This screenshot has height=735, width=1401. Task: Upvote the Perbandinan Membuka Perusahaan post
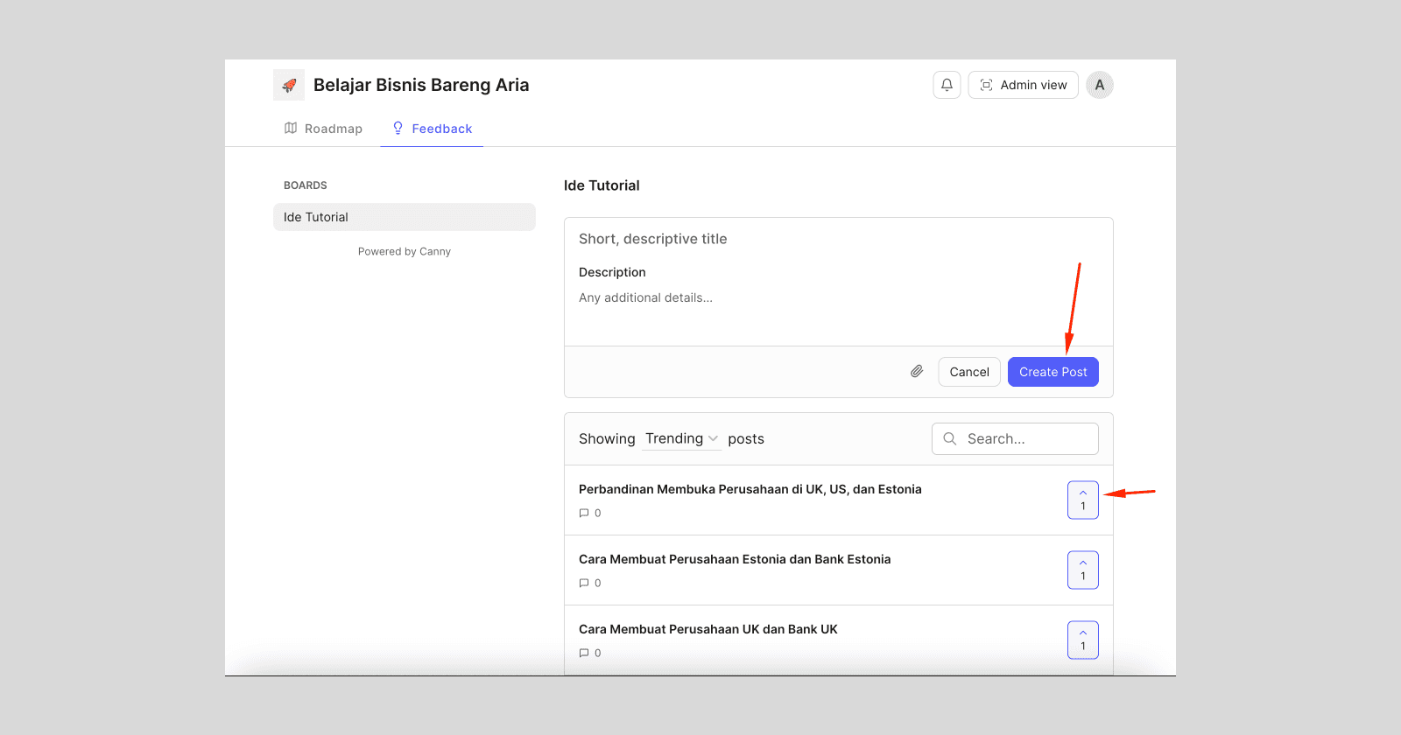(x=1083, y=500)
